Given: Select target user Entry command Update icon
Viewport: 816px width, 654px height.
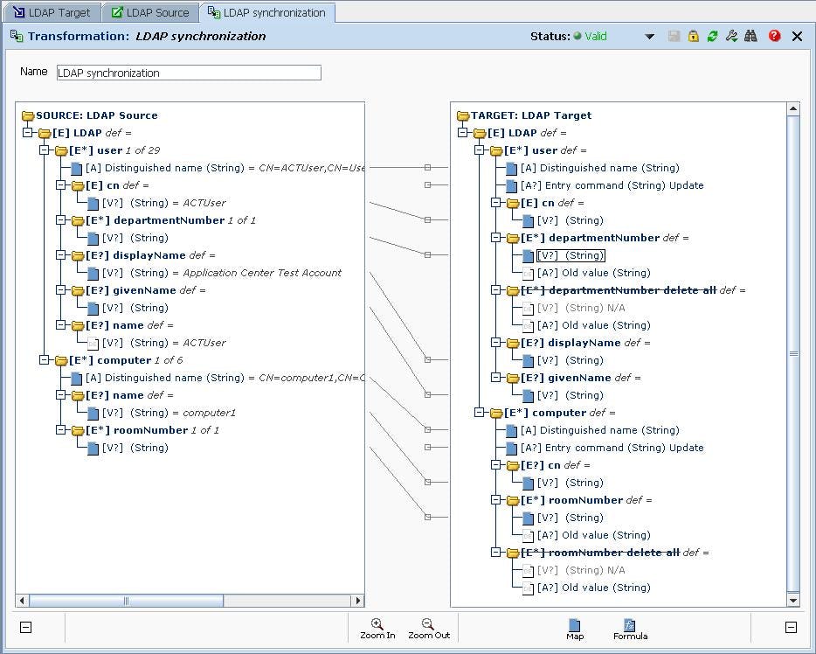Looking at the screenshot, I should point(512,186).
